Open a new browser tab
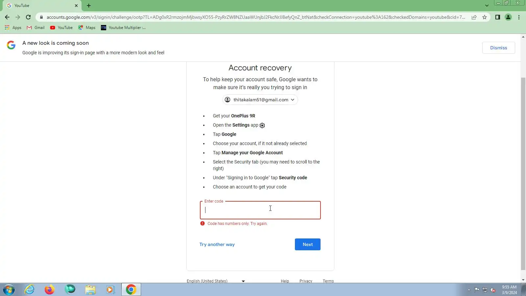The width and height of the screenshot is (526, 296). (89, 6)
